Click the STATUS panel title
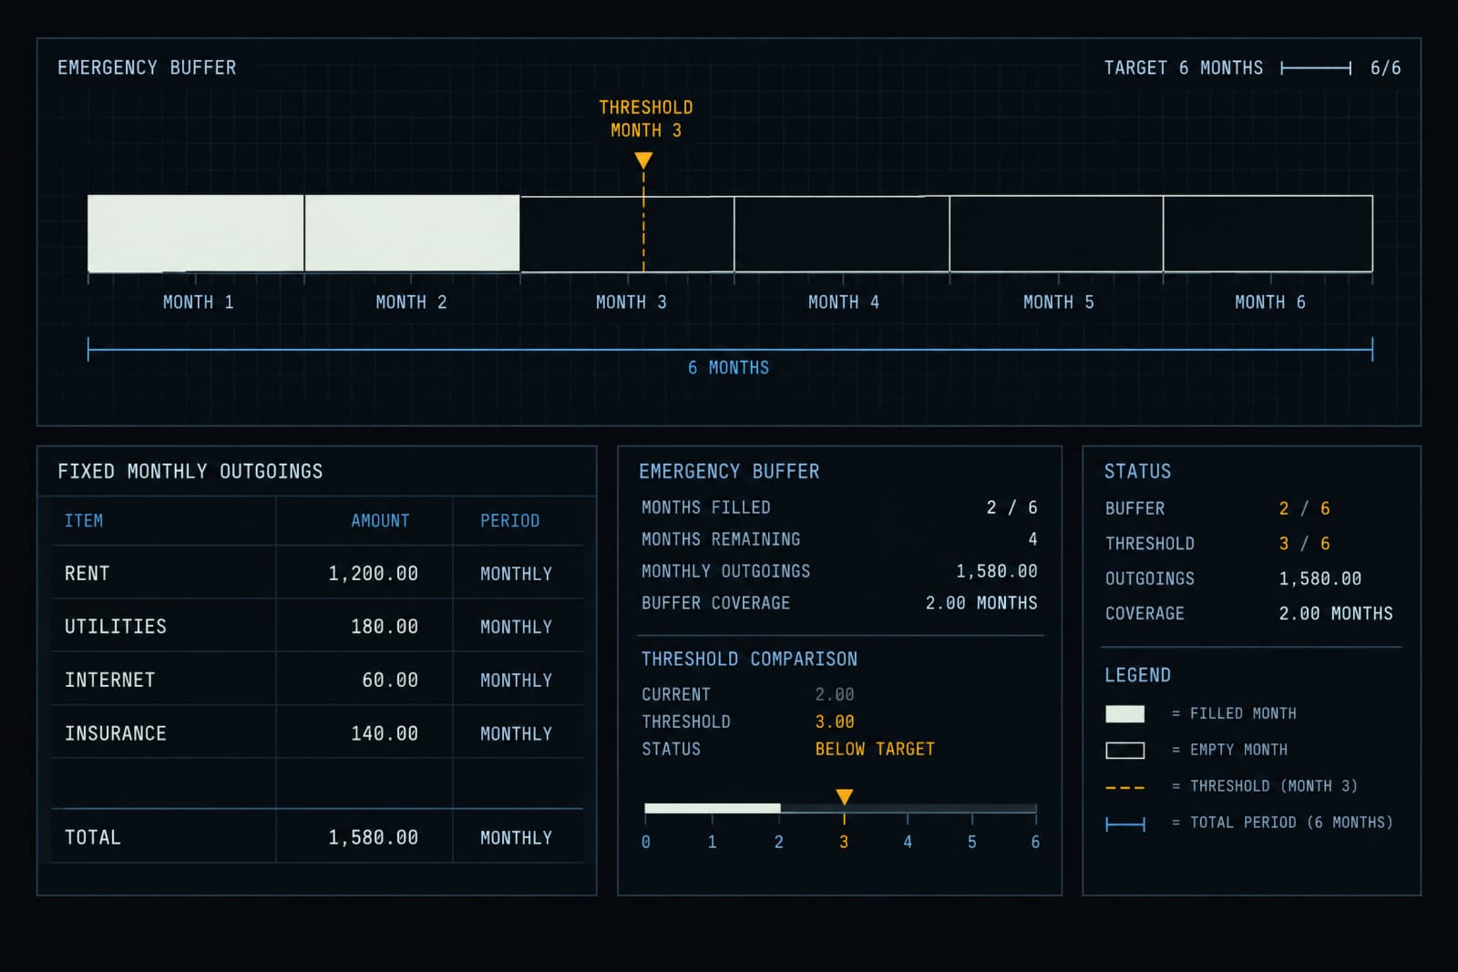 [x=1138, y=472]
